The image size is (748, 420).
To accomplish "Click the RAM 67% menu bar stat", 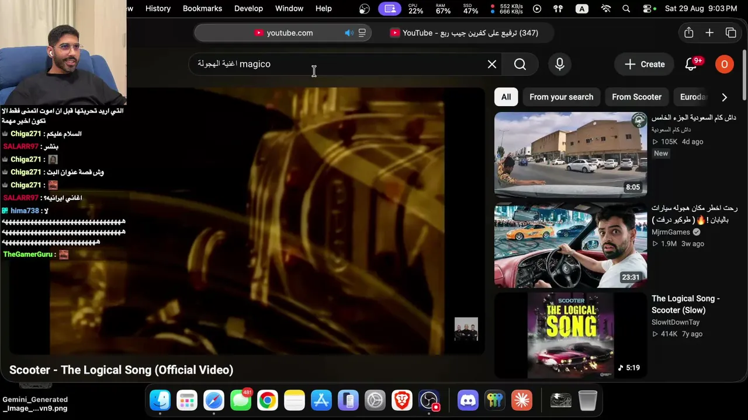I will [x=443, y=9].
